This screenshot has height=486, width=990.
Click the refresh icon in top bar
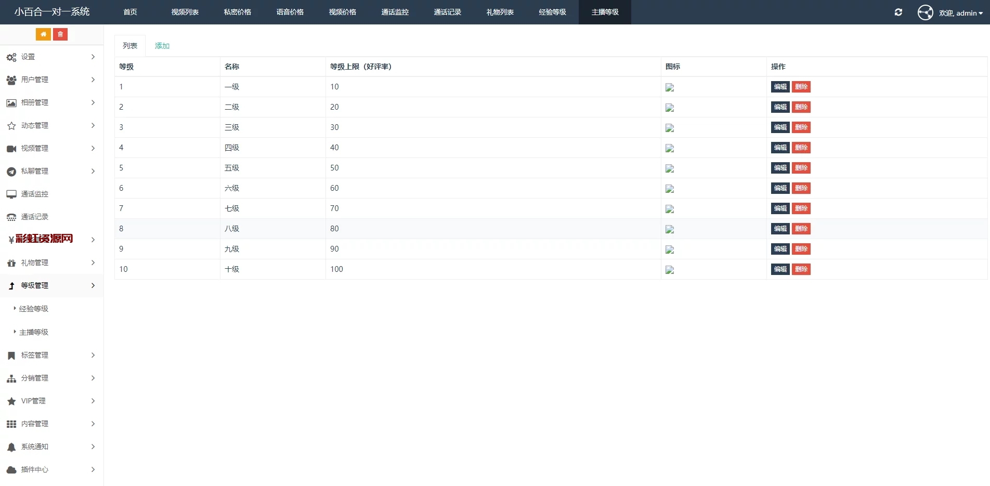tap(898, 12)
